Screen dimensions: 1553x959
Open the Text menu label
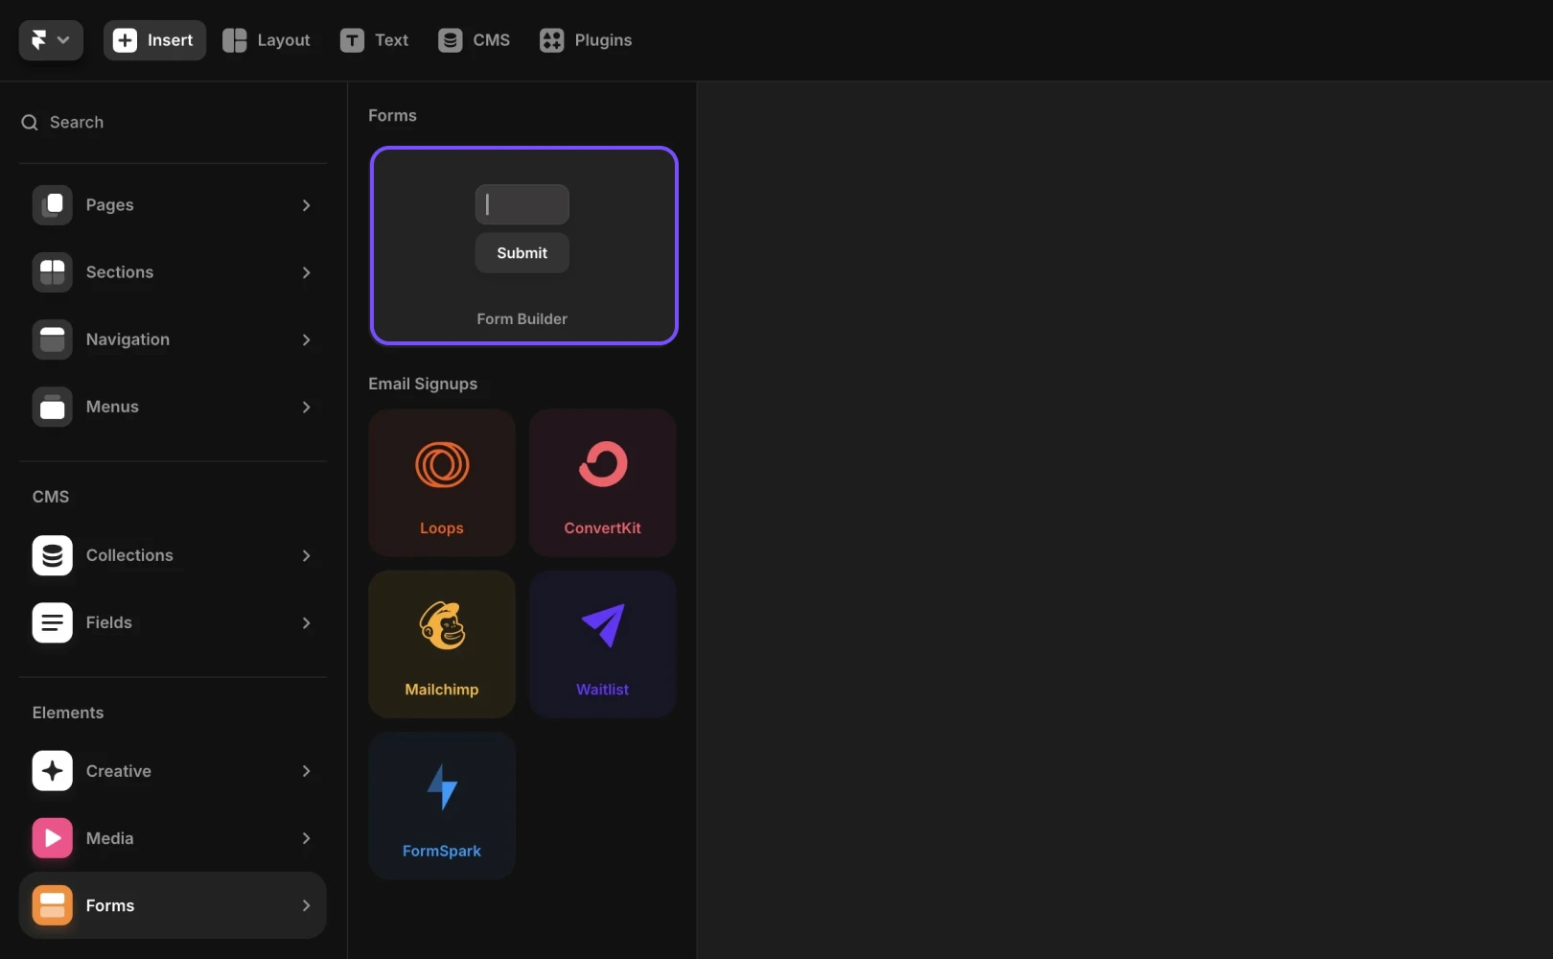click(x=391, y=40)
